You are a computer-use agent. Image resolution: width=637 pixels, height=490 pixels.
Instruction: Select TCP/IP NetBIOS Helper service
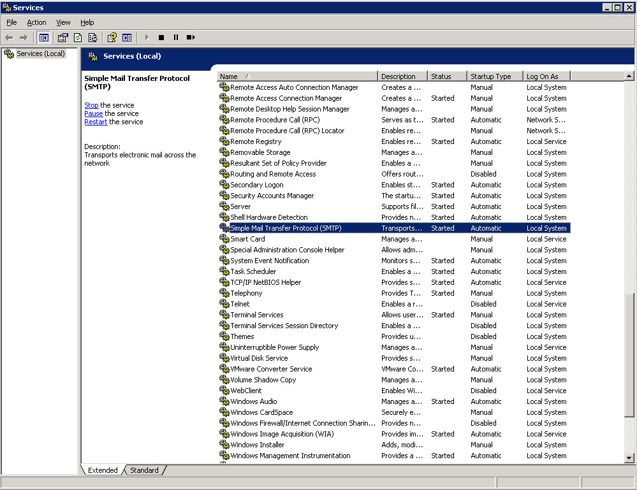265,282
